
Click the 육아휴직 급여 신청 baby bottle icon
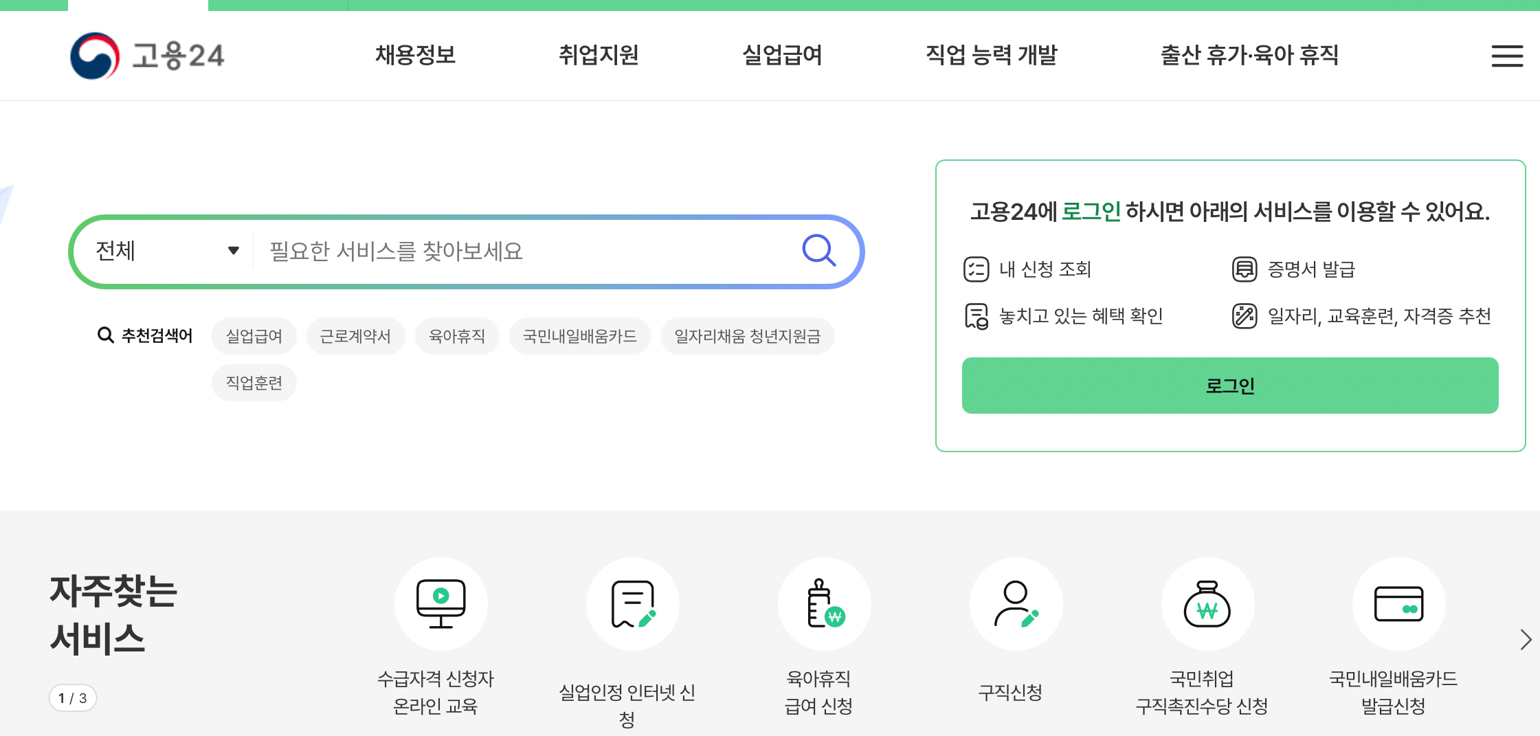[824, 603]
